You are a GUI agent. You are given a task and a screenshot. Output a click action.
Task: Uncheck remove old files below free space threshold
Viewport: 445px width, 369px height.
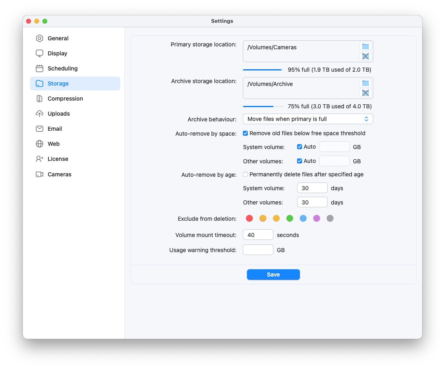click(245, 133)
